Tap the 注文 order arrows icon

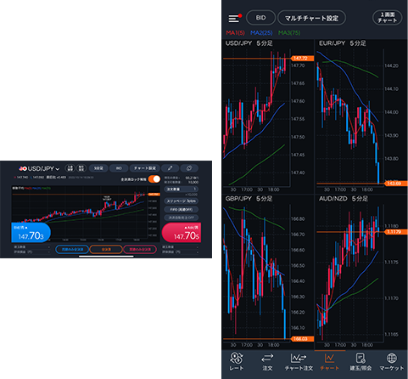point(267,361)
